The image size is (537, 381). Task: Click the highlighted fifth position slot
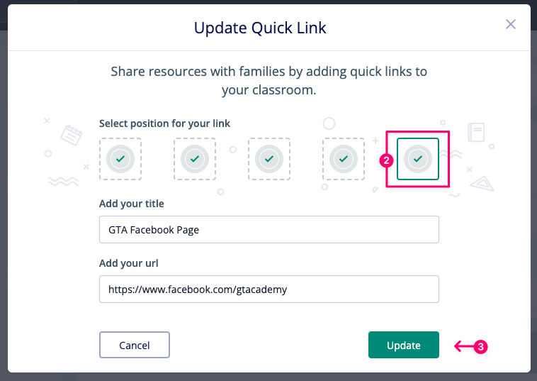tap(417, 159)
